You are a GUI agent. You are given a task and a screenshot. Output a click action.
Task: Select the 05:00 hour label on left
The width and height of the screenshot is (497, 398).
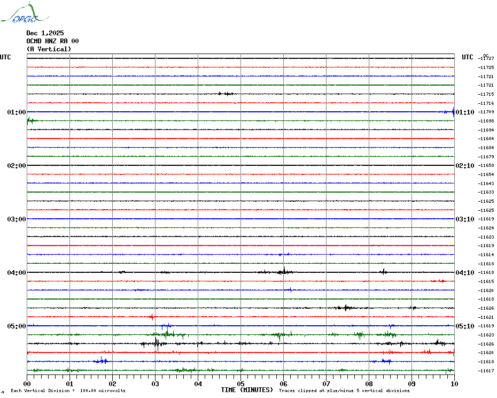[x=17, y=326]
